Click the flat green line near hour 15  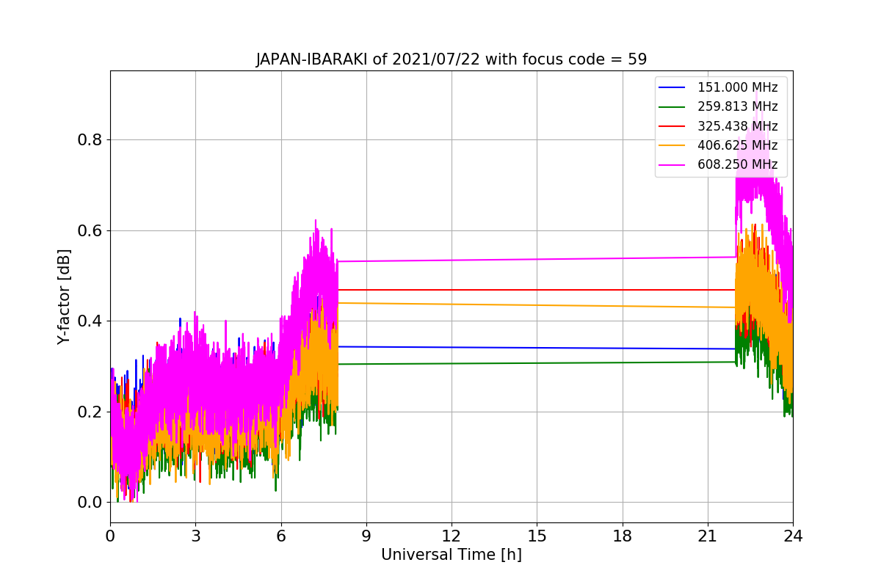pyautogui.click(x=537, y=362)
